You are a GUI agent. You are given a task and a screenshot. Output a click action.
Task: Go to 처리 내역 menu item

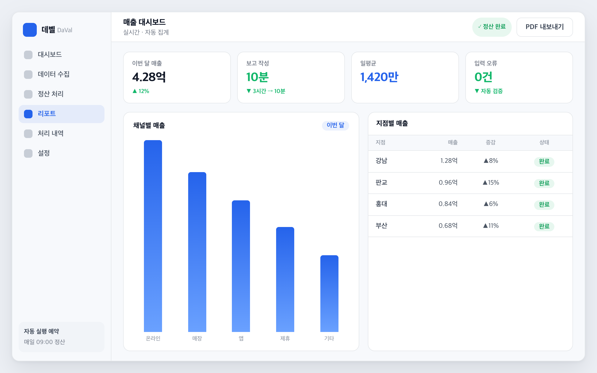click(x=62, y=133)
